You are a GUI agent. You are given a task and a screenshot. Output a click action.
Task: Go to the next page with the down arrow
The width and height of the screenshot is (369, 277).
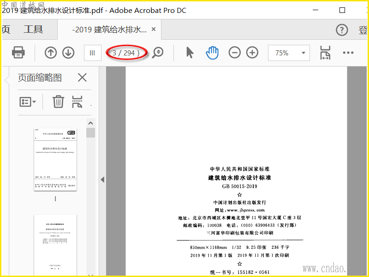pos(68,53)
